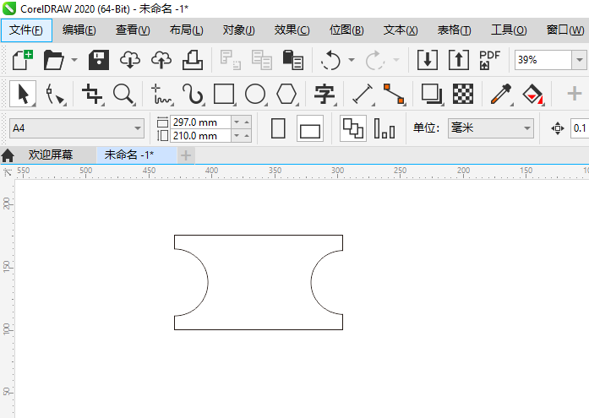
Task: Open the 表格(T) menu
Action: (454, 30)
